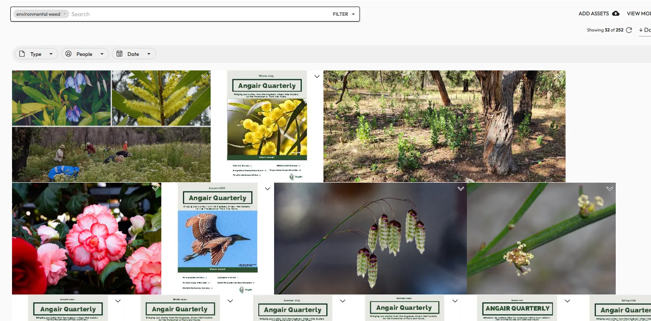Open options chevron on flower collage image

click(204, 77)
